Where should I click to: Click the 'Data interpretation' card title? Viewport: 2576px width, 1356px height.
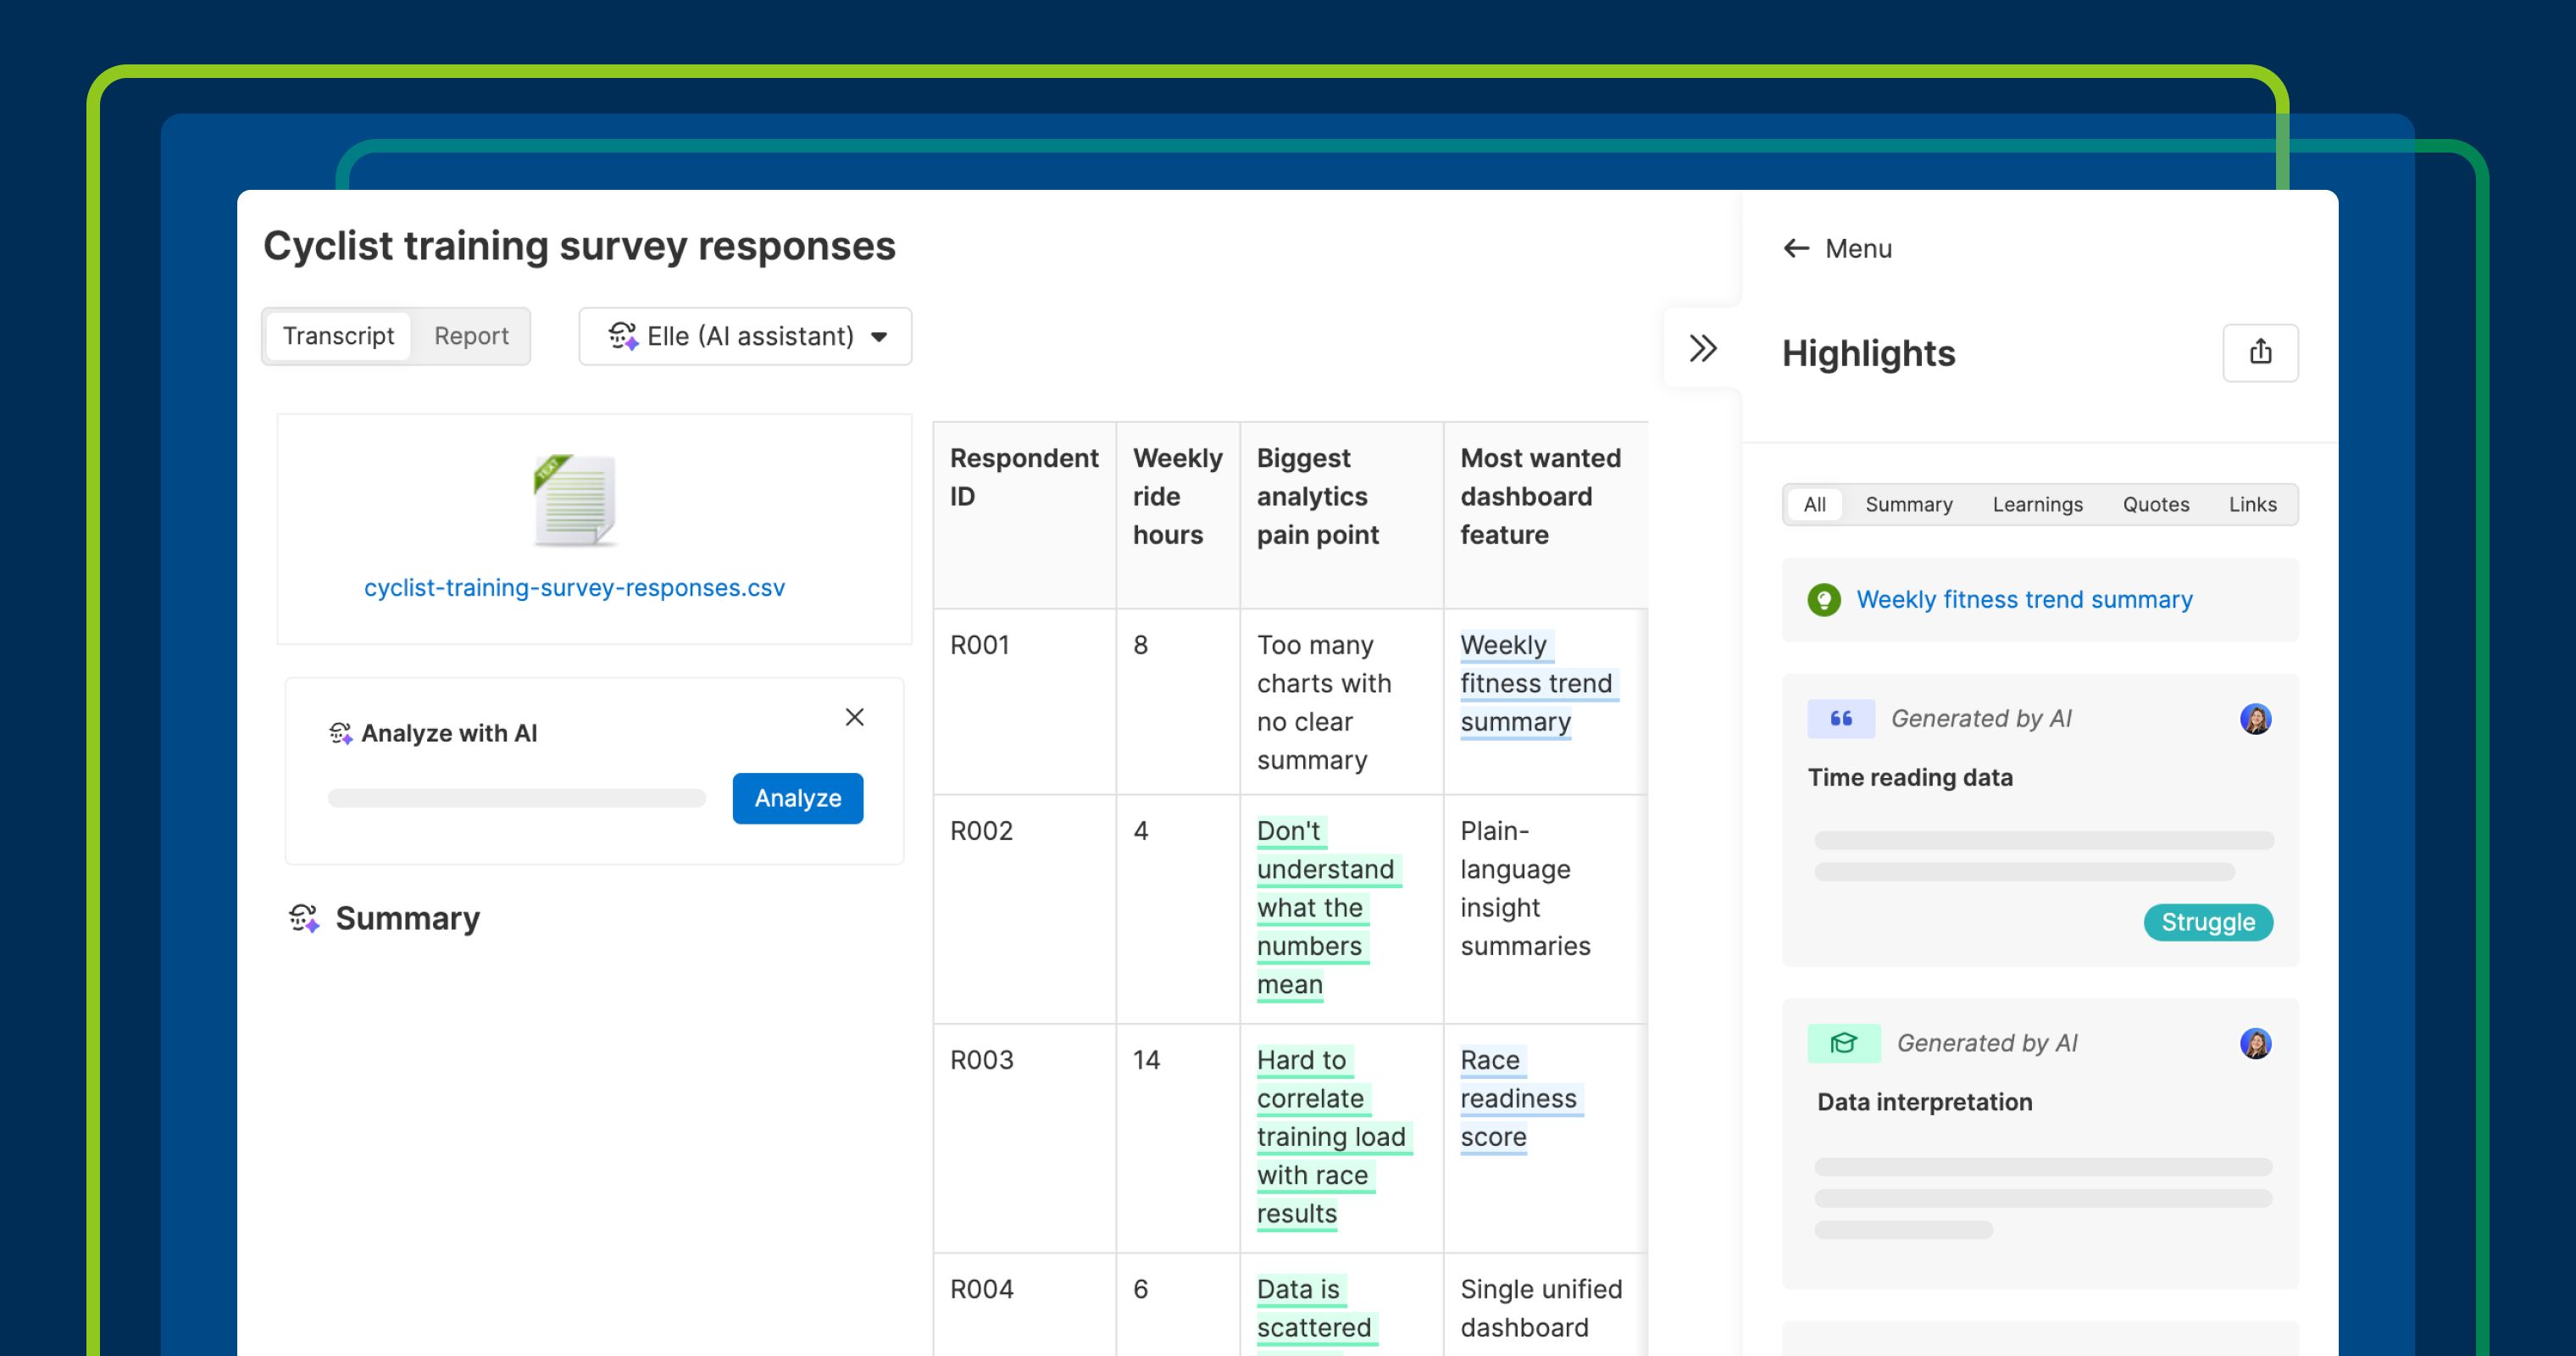coord(1924,1102)
